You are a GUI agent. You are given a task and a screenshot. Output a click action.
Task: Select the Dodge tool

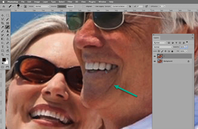(x=2, y=43)
